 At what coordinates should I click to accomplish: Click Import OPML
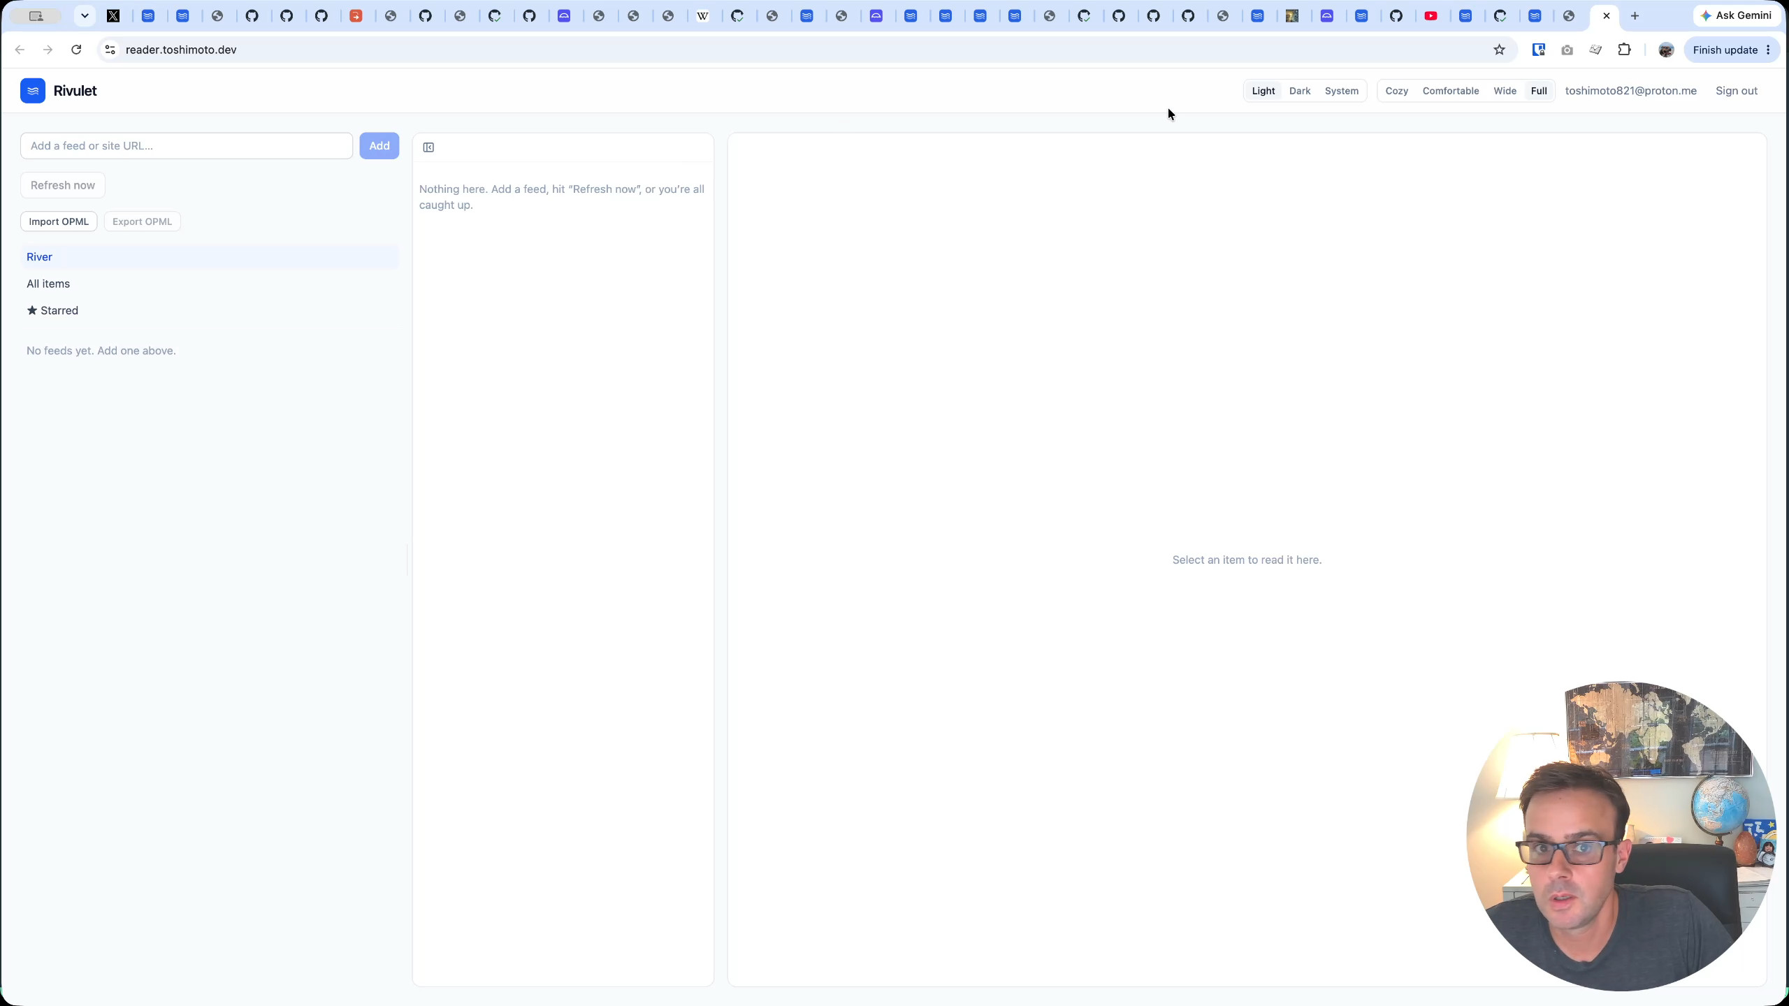pos(59,221)
